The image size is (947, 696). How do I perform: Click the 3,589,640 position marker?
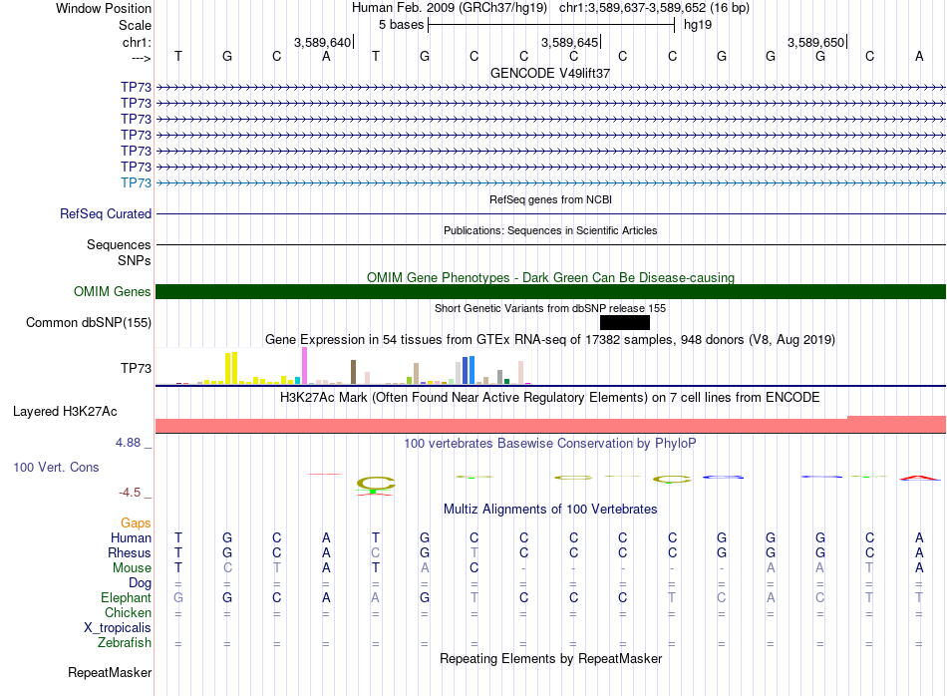(323, 42)
